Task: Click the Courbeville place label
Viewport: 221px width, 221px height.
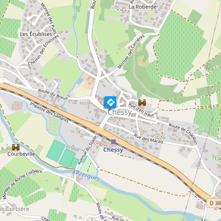Action: point(21,154)
